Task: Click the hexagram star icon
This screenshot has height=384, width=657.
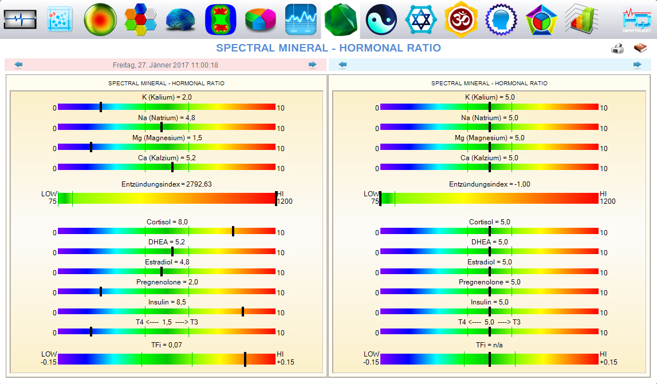Action: tap(421, 19)
